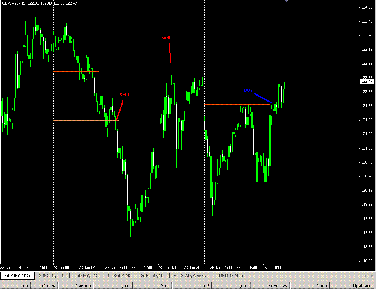The width and height of the screenshot is (376, 289).
Task: Click the current price label 122.47
Action: (x=366, y=82)
